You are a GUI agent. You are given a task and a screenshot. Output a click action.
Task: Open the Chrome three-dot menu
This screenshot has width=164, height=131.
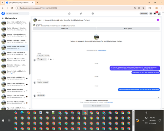tap(161, 8)
